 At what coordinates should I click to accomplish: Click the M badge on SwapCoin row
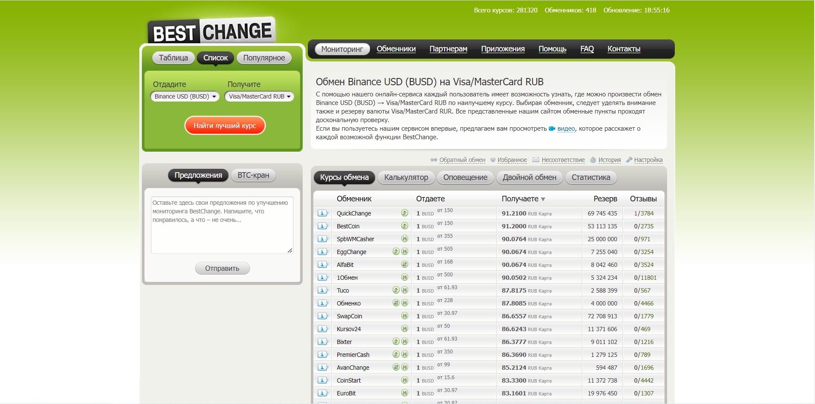[404, 316]
